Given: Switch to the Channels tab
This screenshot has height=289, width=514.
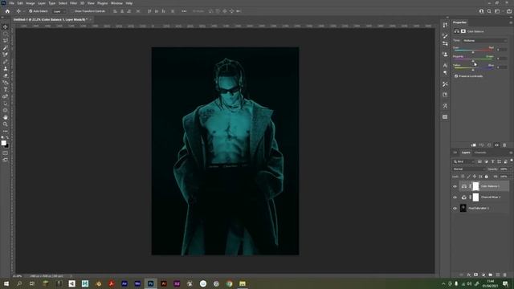Looking at the screenshot, I should 480,153.
